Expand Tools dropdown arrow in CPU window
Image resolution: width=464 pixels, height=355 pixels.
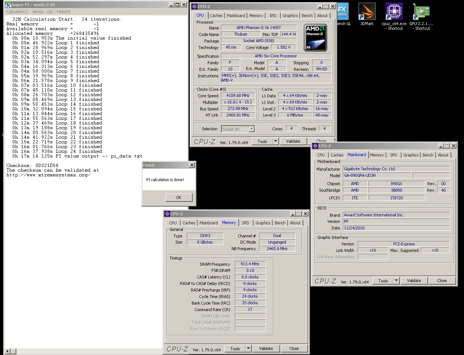coord(275,142)
